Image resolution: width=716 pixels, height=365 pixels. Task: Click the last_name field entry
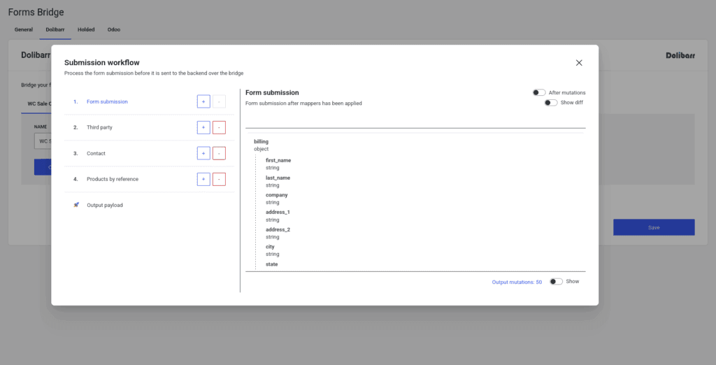pyautogui.click(x=278, y=181)
